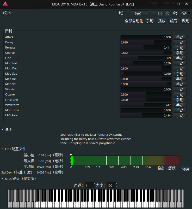The width and height of the screenshot is (192, 209).
Task: Open Octave automation mode dropdown
Action: click(180, 94)
